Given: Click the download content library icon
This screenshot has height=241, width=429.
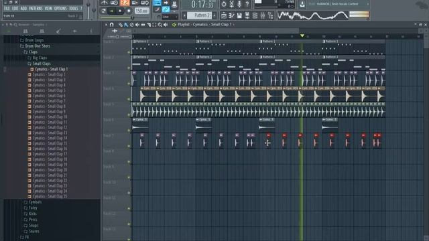Looking at the screenshot, I should point(302,4).
